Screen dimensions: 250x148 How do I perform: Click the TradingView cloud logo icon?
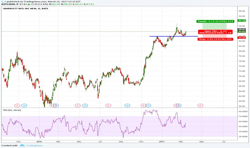22,145
